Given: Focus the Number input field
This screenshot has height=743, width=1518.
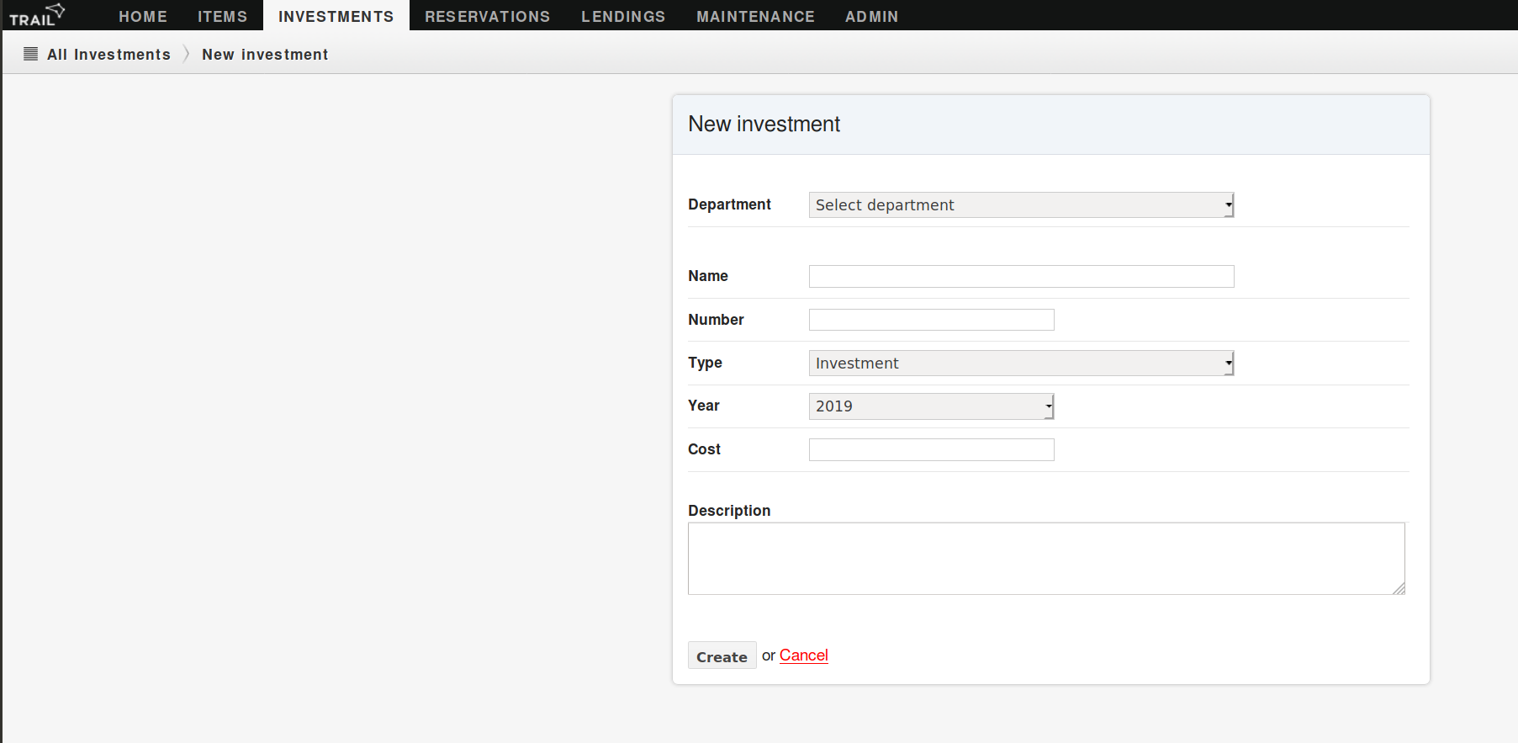Looking at the screenshot, I should [x=931, y=320].
